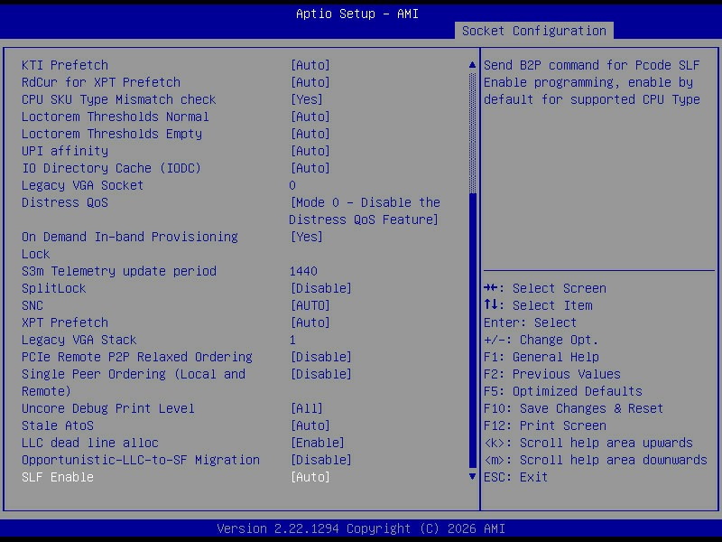Edit Legacy VGA Stack value 1
The width and height of the screenshot is (722, 542).
(292, 340)
